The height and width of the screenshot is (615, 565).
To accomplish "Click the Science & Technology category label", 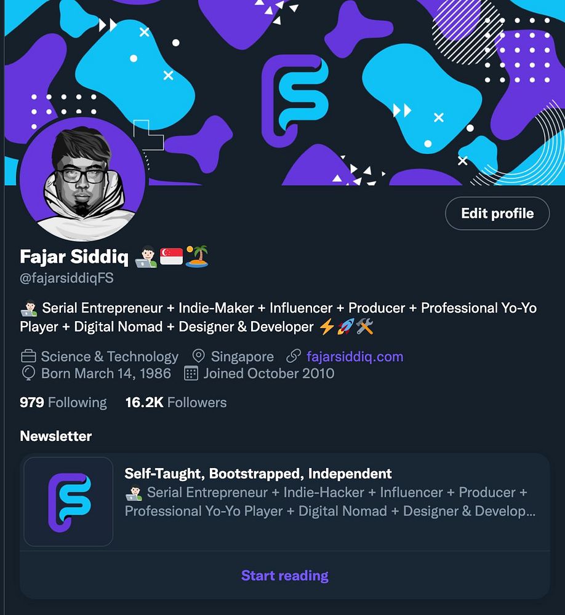I will click(x=110, y=357).
